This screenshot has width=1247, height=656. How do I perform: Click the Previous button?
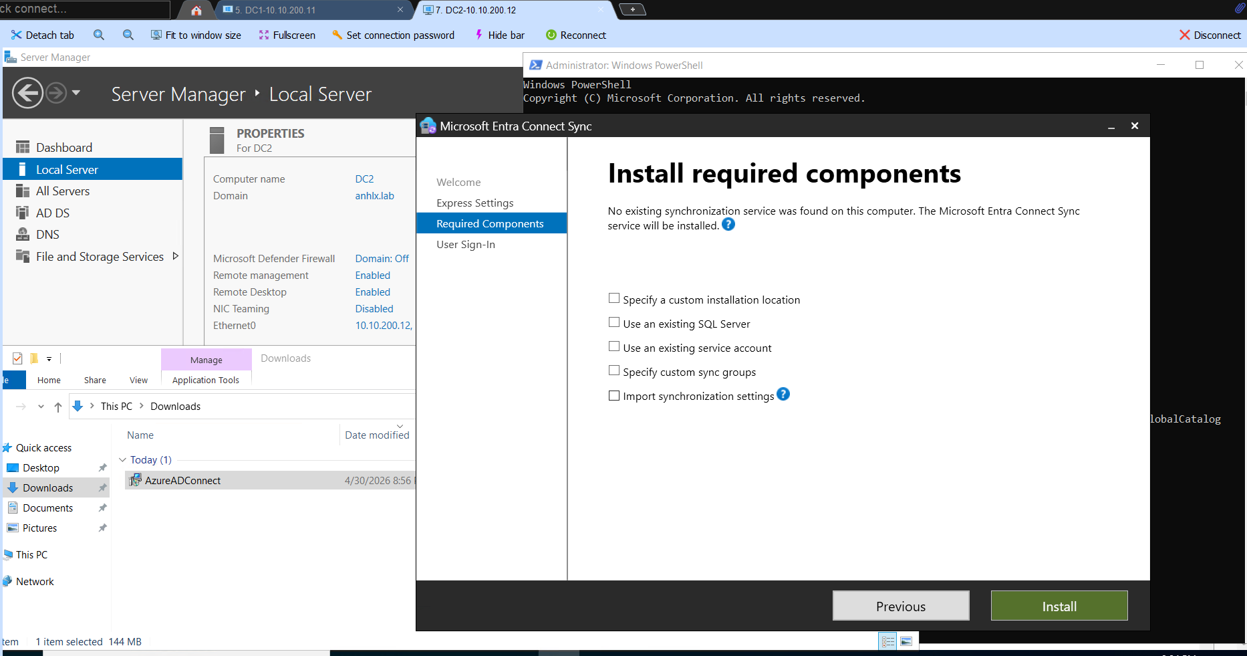tap(901, 606)
